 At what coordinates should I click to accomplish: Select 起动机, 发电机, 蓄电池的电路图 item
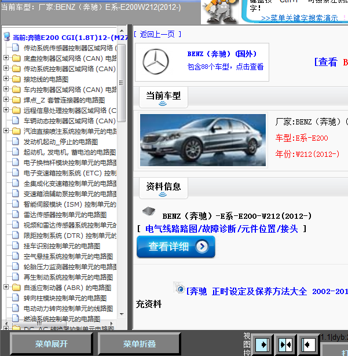(x=70, y=152)
